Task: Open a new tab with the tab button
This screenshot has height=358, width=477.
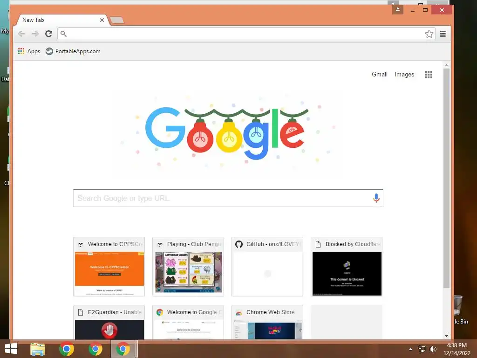Action: click(117, 21)
